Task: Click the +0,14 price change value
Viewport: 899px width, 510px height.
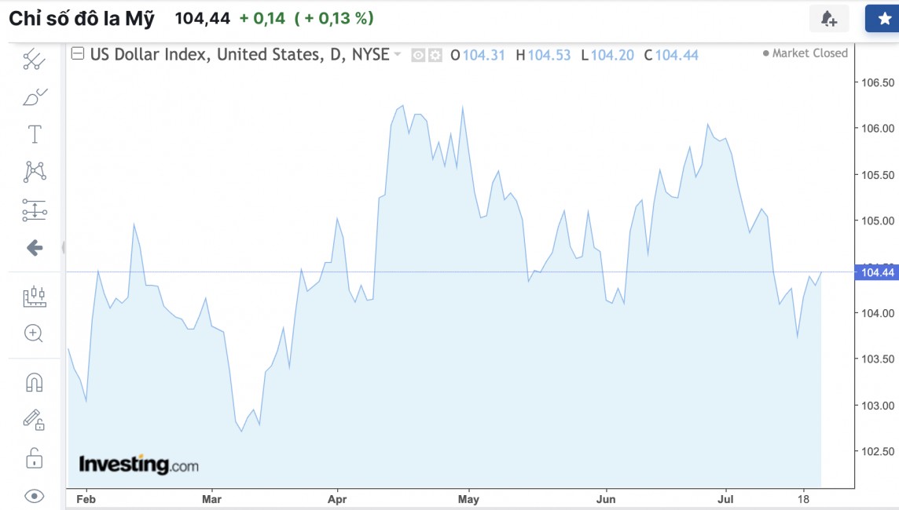Action: click(x=262, y=18)
